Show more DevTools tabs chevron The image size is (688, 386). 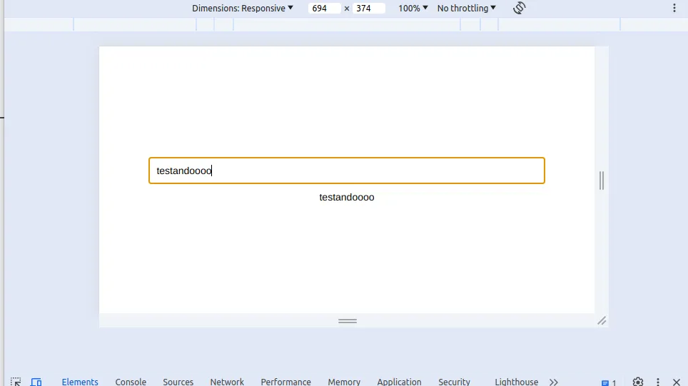point(554,382)
